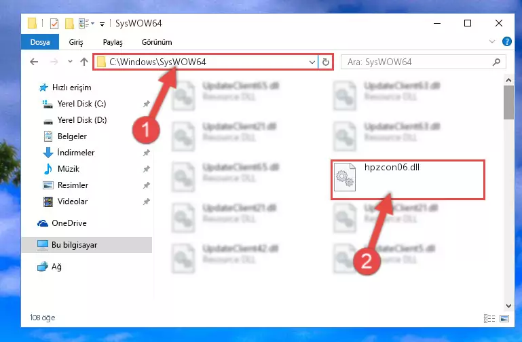Viewport: 522px width, 342px height.
Task: Click the address bar path C:\Windows\SysWOW64
Action: click(157, 62)
